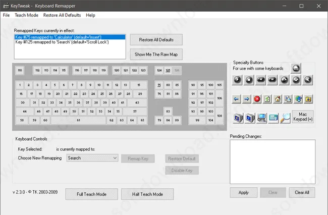This screenshot has height=215, width=328.
Task: Click the Restore All Defaults button
Action: [x=156, y=40]
